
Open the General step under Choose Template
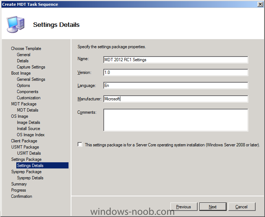pos(24,55)
